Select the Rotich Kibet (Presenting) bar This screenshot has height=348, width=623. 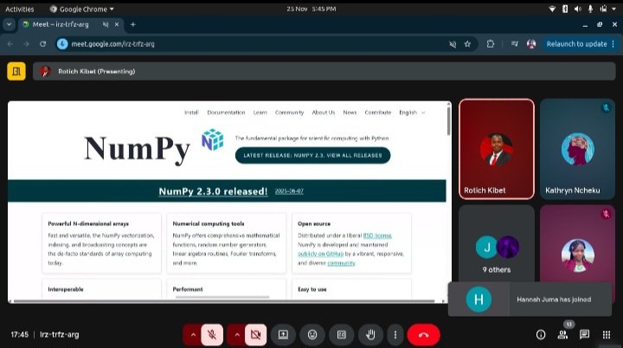[324, 72]
